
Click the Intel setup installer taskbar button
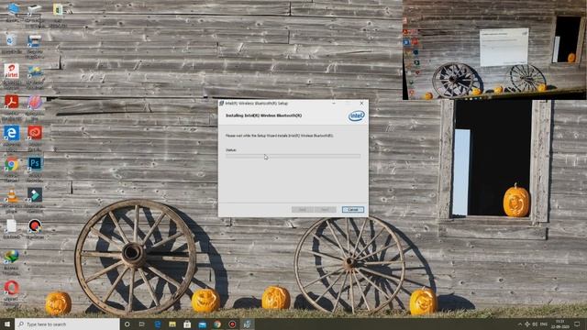(x=247, y=324)
